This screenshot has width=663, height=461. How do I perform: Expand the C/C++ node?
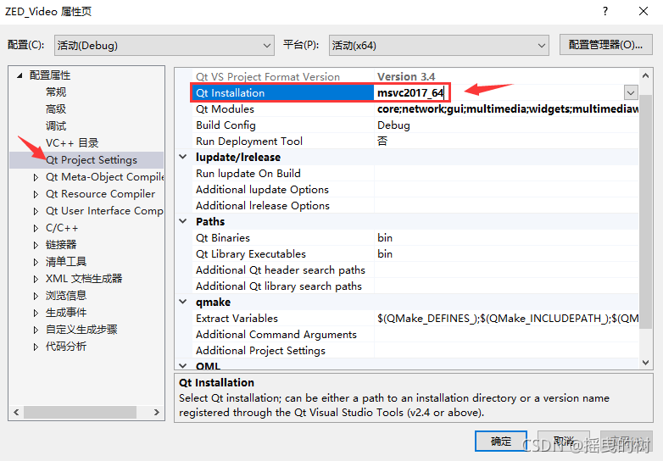click(36, 228)
